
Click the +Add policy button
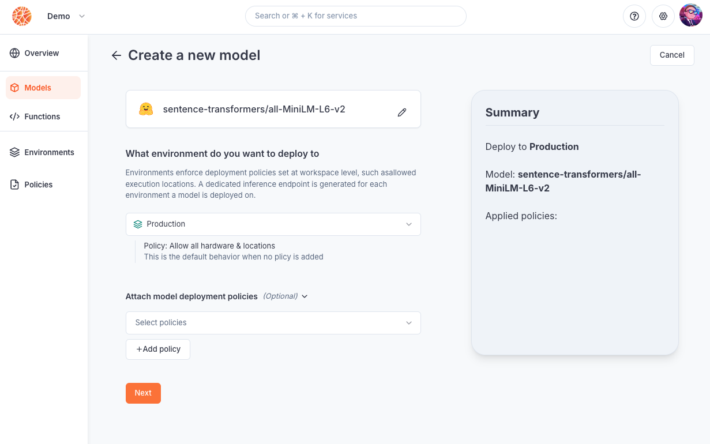coord(158,349)
